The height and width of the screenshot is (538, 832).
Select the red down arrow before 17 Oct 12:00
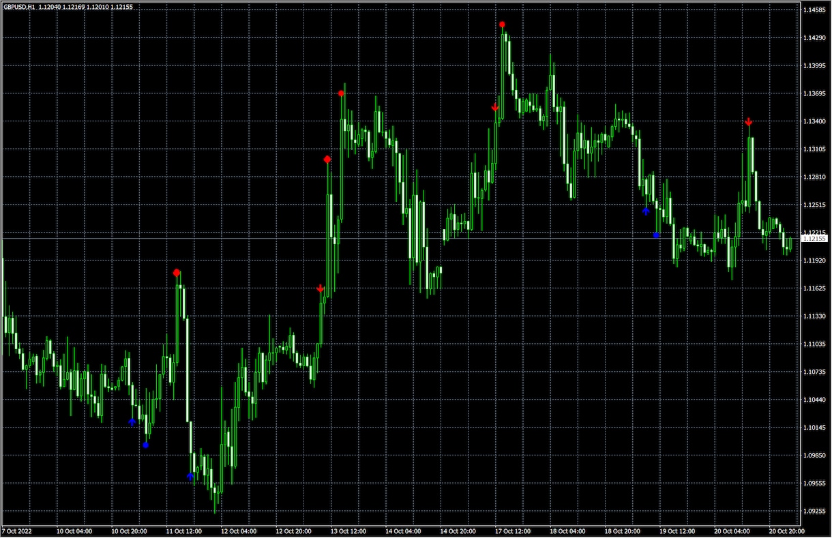[x=495, y=107]
